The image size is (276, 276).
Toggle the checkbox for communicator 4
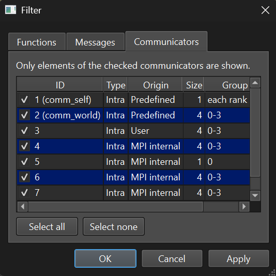pyautogui.click(x=24, y=146)
